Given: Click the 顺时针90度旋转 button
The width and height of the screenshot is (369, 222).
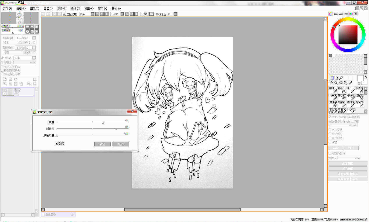Looking at the screenshot, I should coord(348,179).
